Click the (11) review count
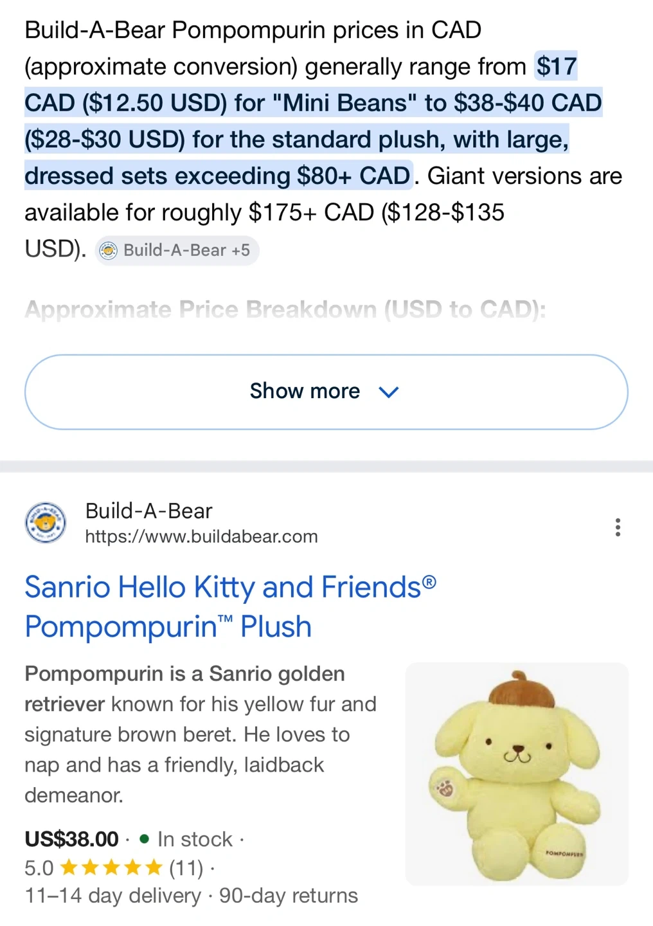Viewport: 653px width, 926px height. coord(186,869)
